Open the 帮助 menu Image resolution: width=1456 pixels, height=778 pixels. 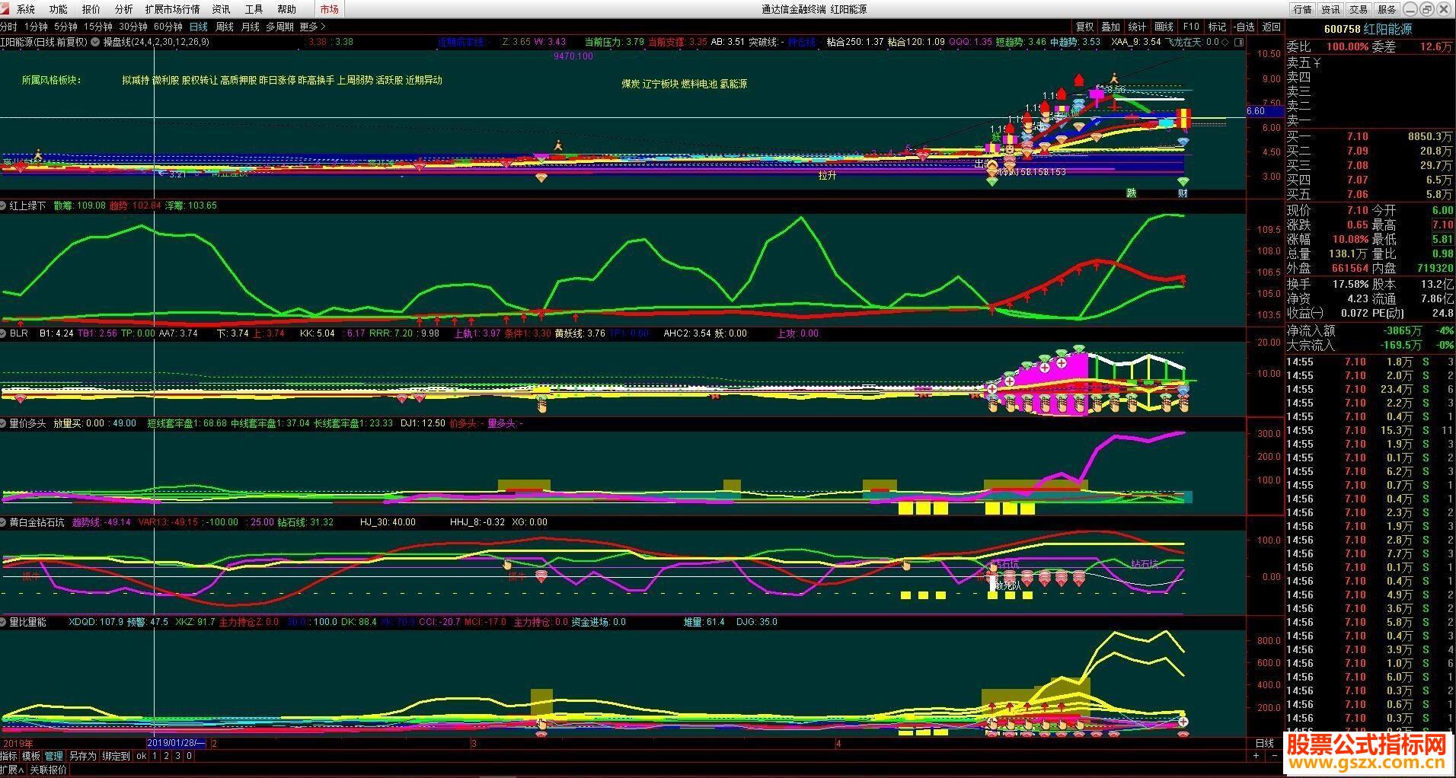coord(287,9)
